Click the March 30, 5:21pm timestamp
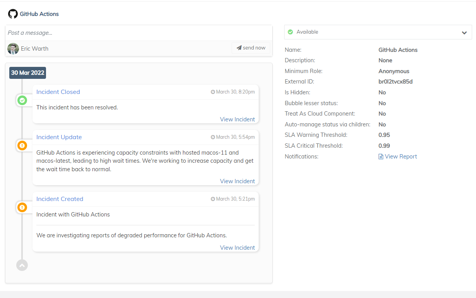The width and height of the screenshot is (476, 298). click(x=235, y=199)
